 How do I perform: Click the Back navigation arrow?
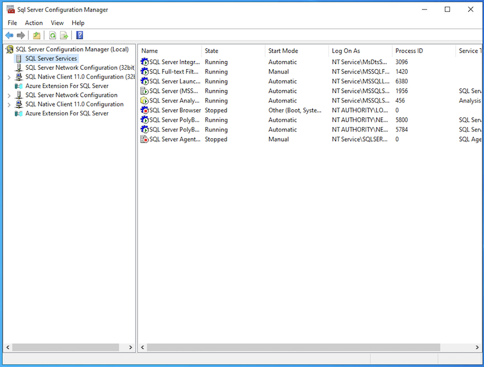tap(9, 35)
